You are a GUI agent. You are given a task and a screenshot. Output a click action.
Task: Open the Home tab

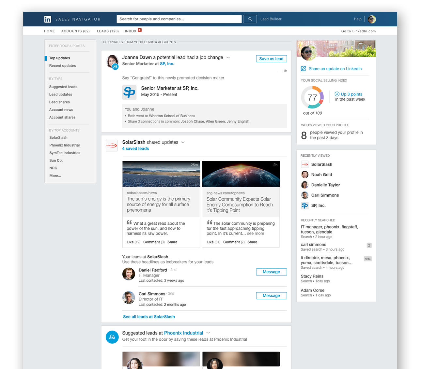(50, 31)
